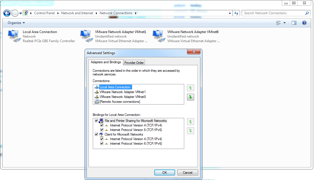Refresh the Network Connections view
The width and height of the screenshot is (314, 180).
pyautogui.click(x=236, y=13)
